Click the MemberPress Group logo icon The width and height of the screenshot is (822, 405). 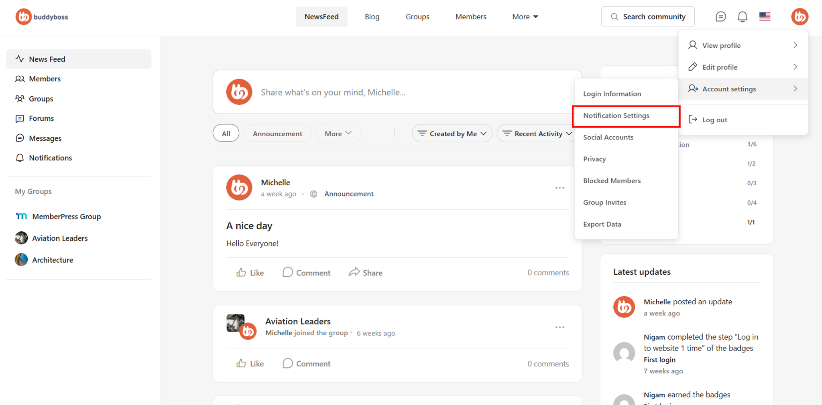[21, 217]
